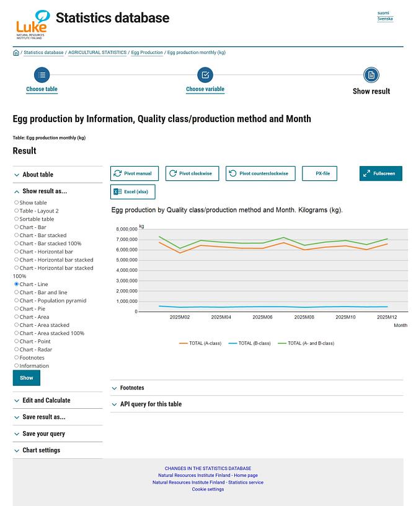
Task: Open the Statistics database breadcrumb link
Action: point(43,53)
